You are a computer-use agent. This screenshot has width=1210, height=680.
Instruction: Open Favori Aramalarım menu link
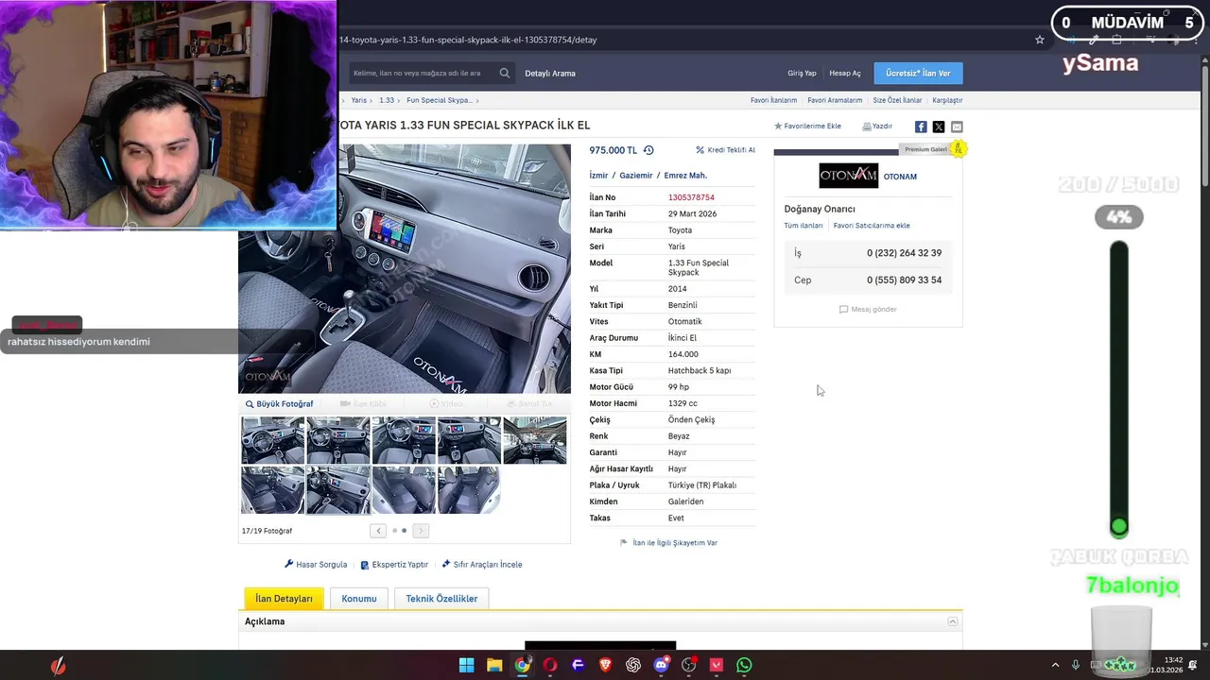tap(835, 100)
